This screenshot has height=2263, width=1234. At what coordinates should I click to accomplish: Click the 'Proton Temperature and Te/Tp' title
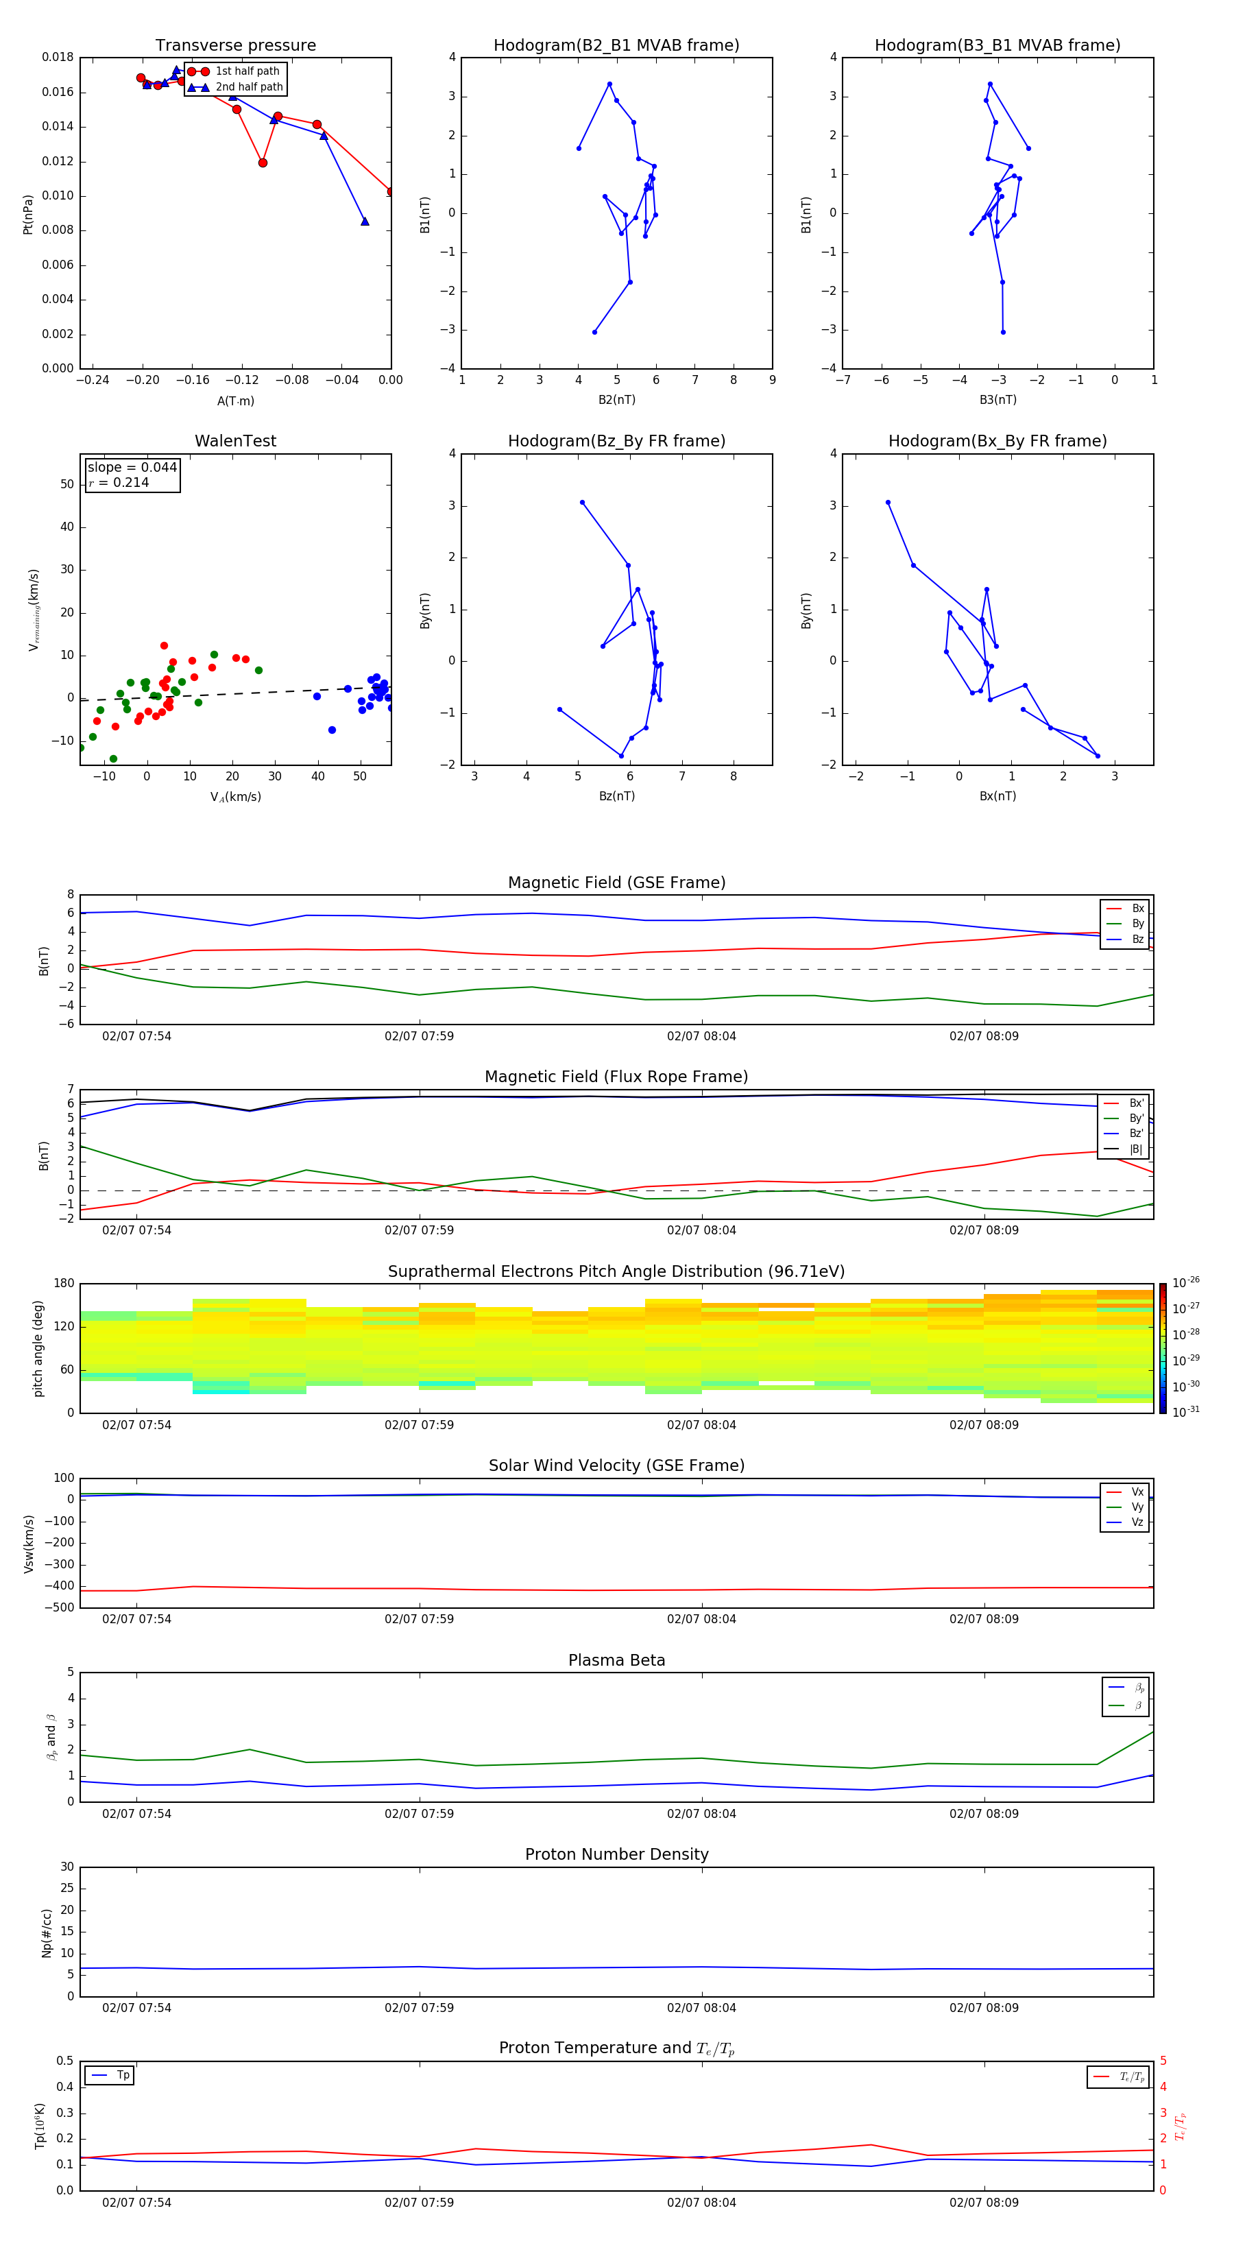point(616,2048)
